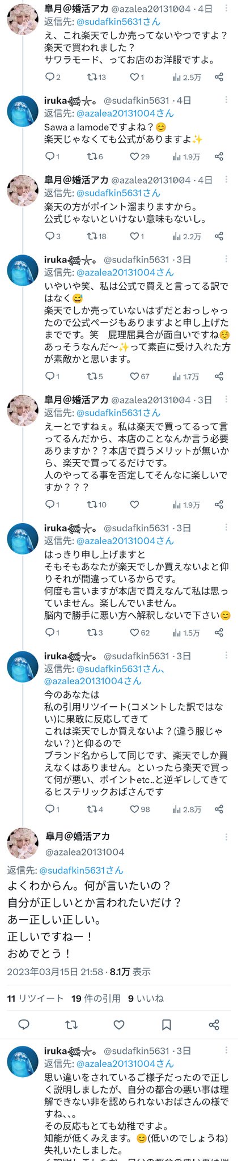Share the main tweet from the action bar
The height and width of the screenshot is (1161, 238).
214,1024
